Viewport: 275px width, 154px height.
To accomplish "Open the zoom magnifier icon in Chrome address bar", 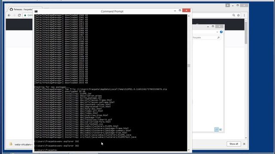I will click(234, 15).
